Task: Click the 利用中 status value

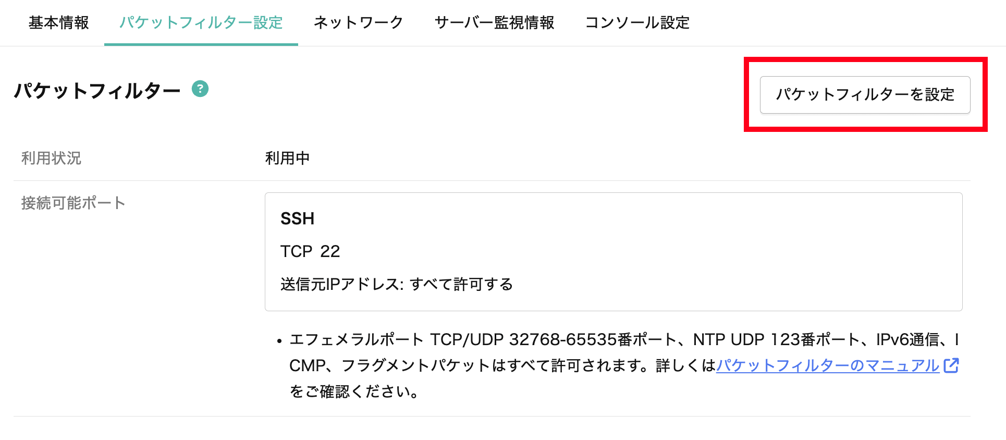Action: tap(287, 158)
